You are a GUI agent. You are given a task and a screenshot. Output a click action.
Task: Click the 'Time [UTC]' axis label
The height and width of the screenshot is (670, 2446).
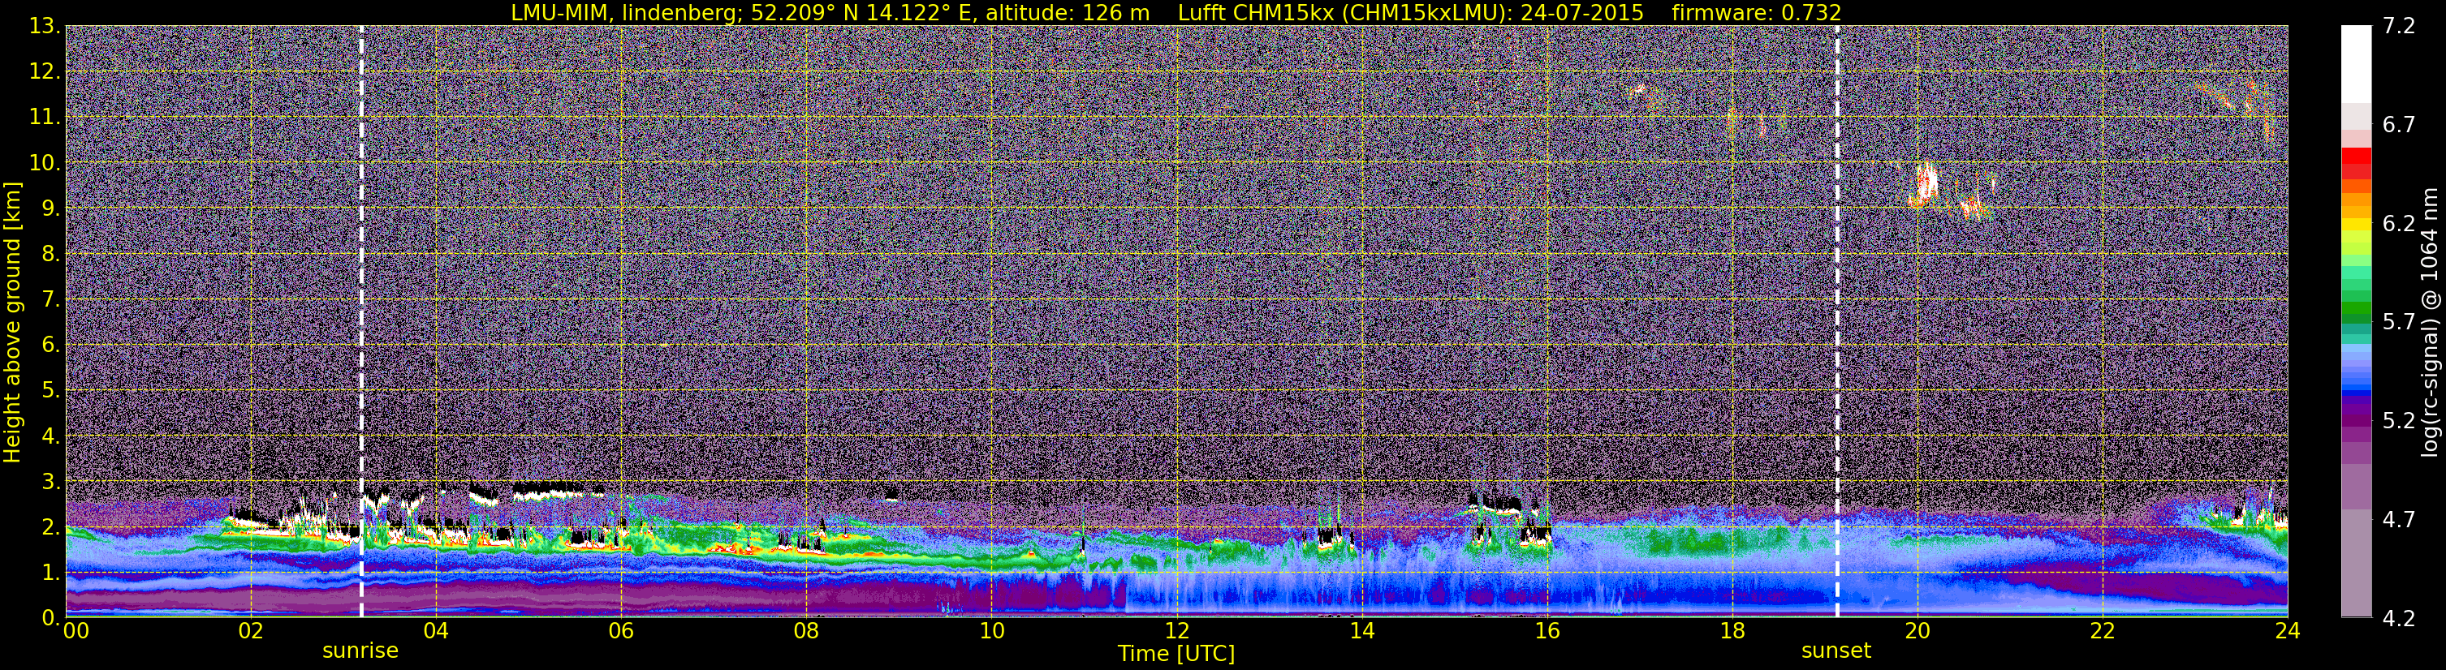point(1176,654)
